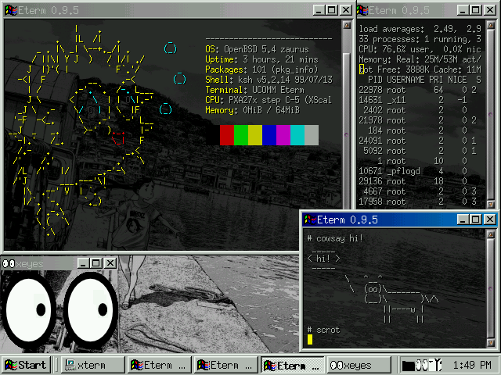
Task: Click the 'Terminal: UCOMM Eterm' line
Action: [x=254, y=90]
